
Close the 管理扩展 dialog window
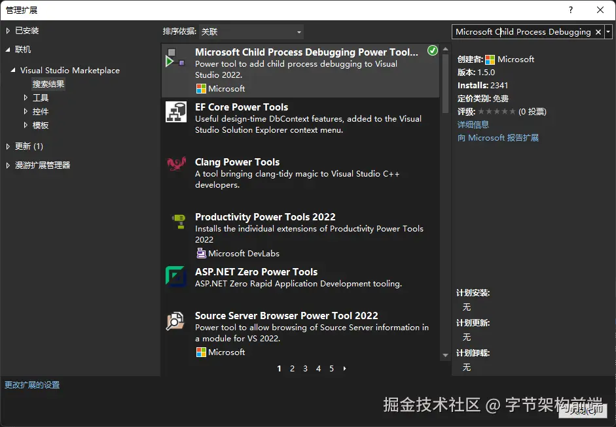600,10
